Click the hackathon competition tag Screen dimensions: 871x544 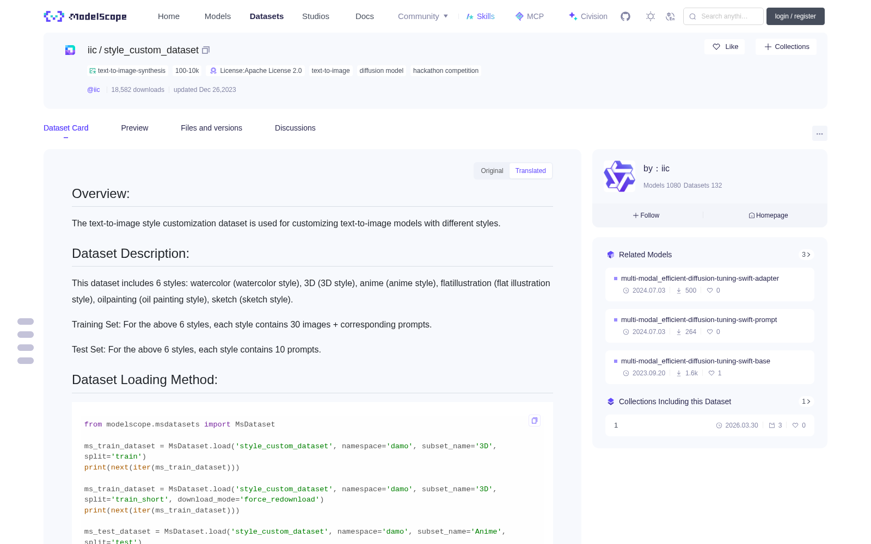[x=446, y=71]
